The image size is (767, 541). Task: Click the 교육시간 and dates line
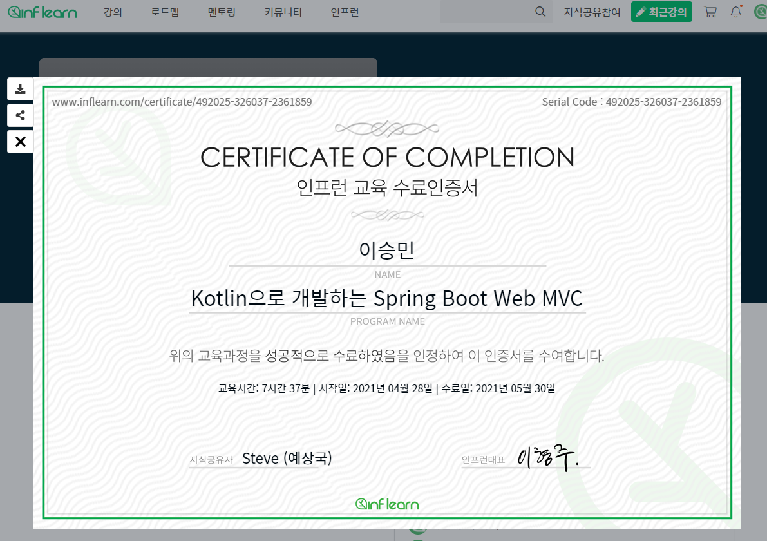[x=386, y=388]
